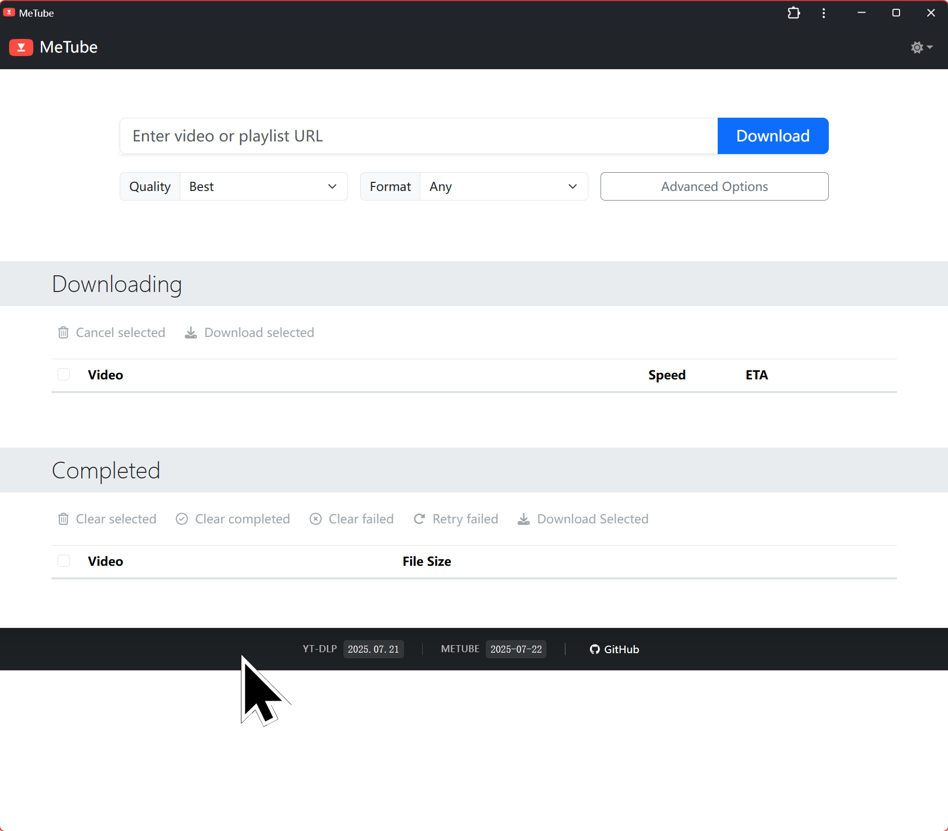Click the Cancel selected trash icon
Image resolution: width=948 pixels, height=831 pixels.
point(63,332)
